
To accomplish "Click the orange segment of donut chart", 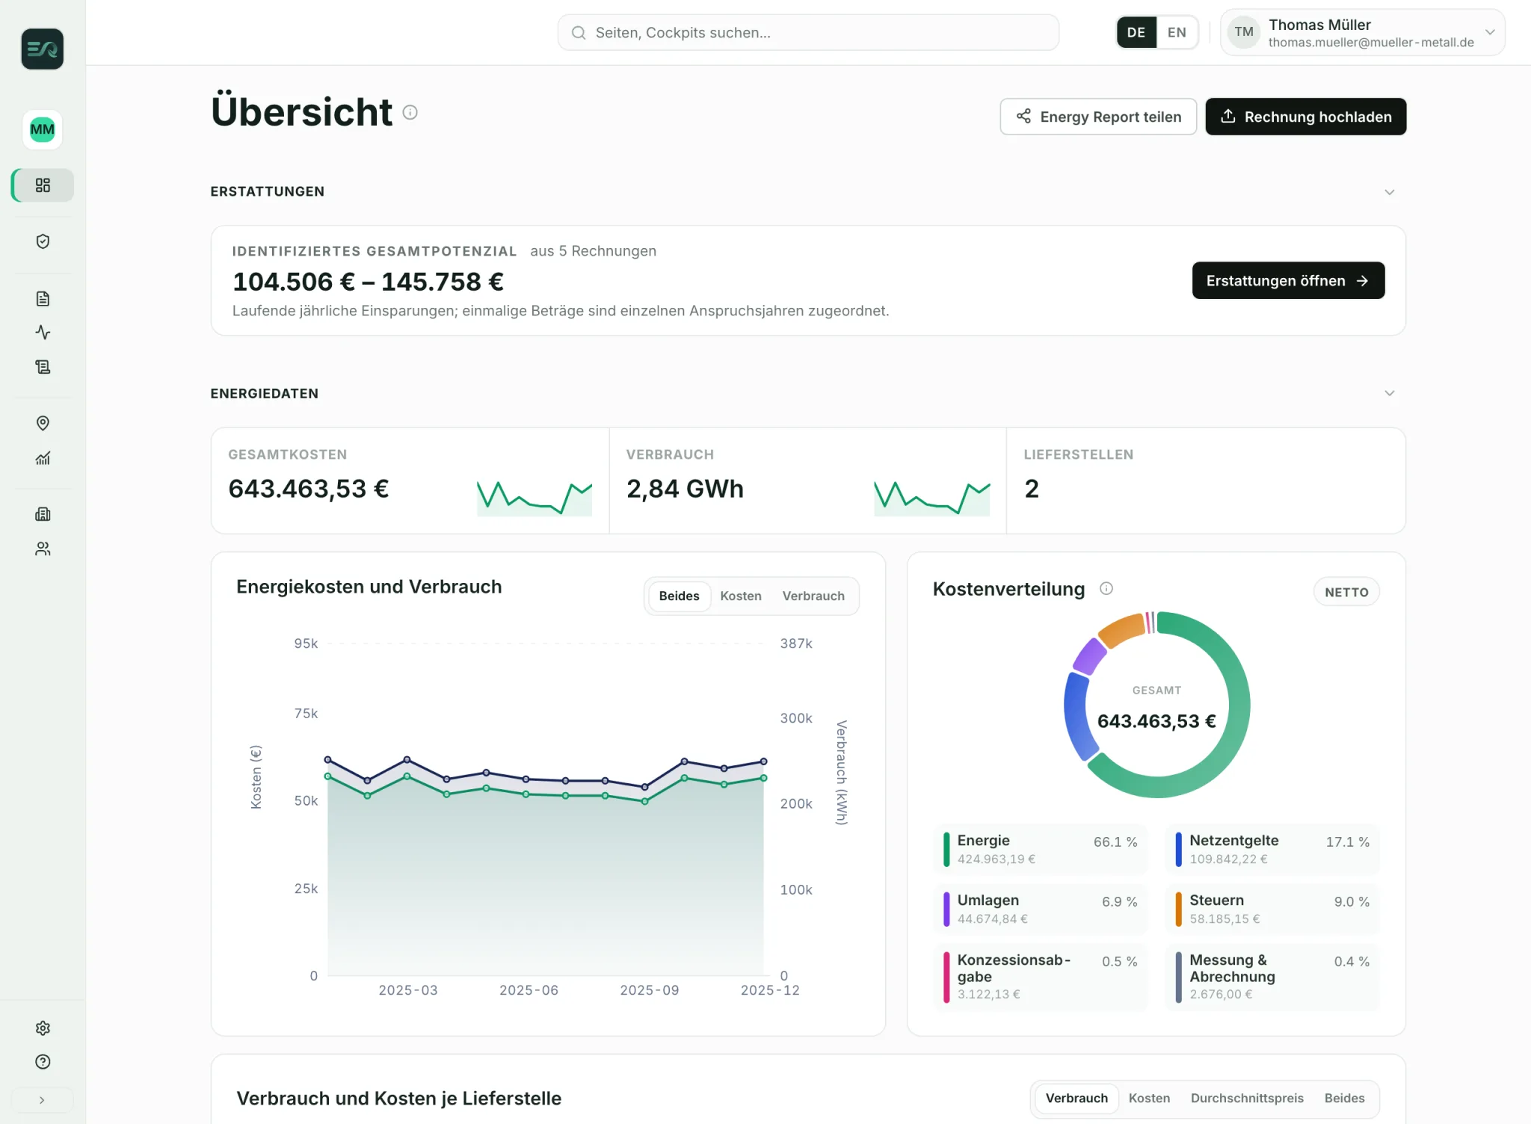I will 1121,629.
